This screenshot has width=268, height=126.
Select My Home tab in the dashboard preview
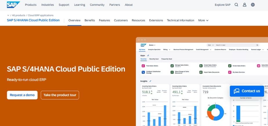(x=142, y=50)
